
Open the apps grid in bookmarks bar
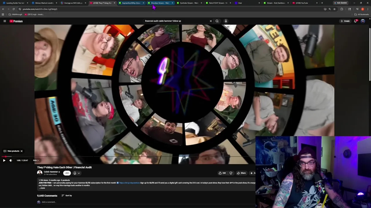pyautogui.click(x=3, y=14)
